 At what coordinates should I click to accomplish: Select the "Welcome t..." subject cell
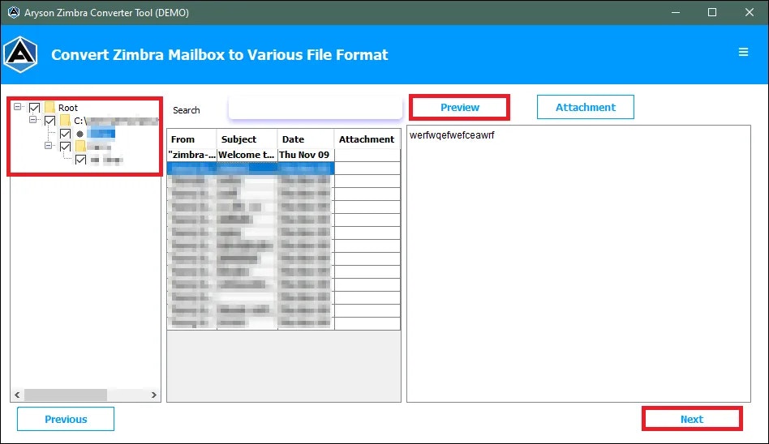247,155
